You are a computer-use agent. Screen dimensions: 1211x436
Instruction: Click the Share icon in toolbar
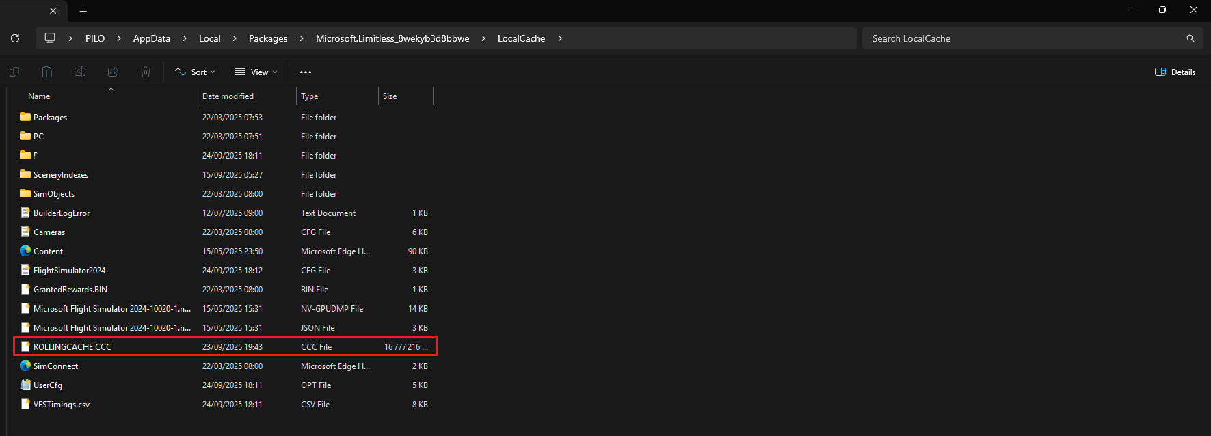coord(113,72)
